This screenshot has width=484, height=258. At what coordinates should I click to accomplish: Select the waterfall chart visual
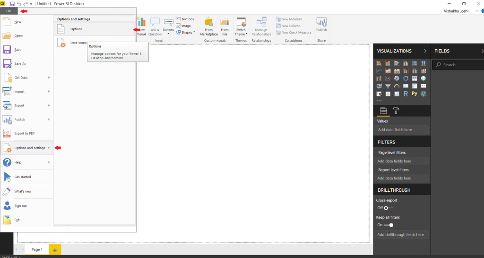379,79
